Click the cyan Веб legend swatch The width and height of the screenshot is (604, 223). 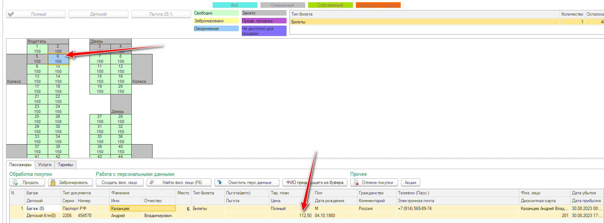click(235, 5)
